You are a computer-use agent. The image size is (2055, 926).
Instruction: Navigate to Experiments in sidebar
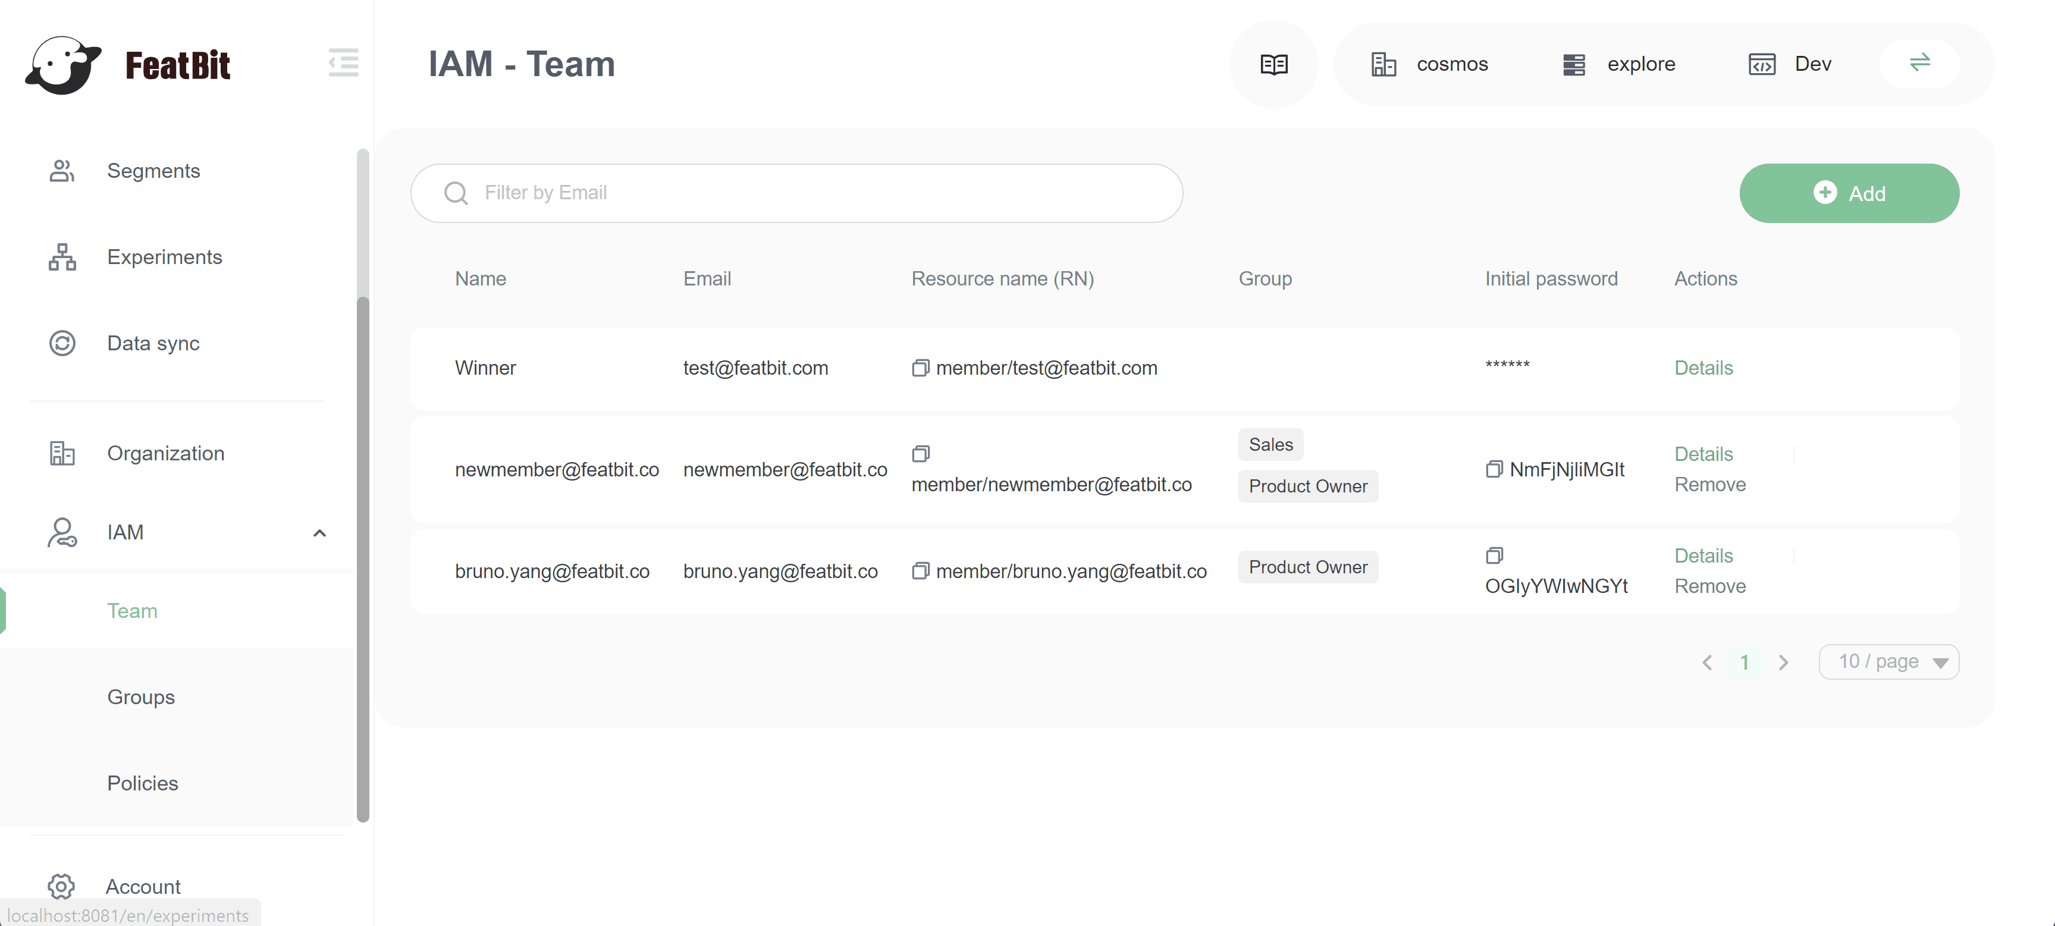(164, 257)
